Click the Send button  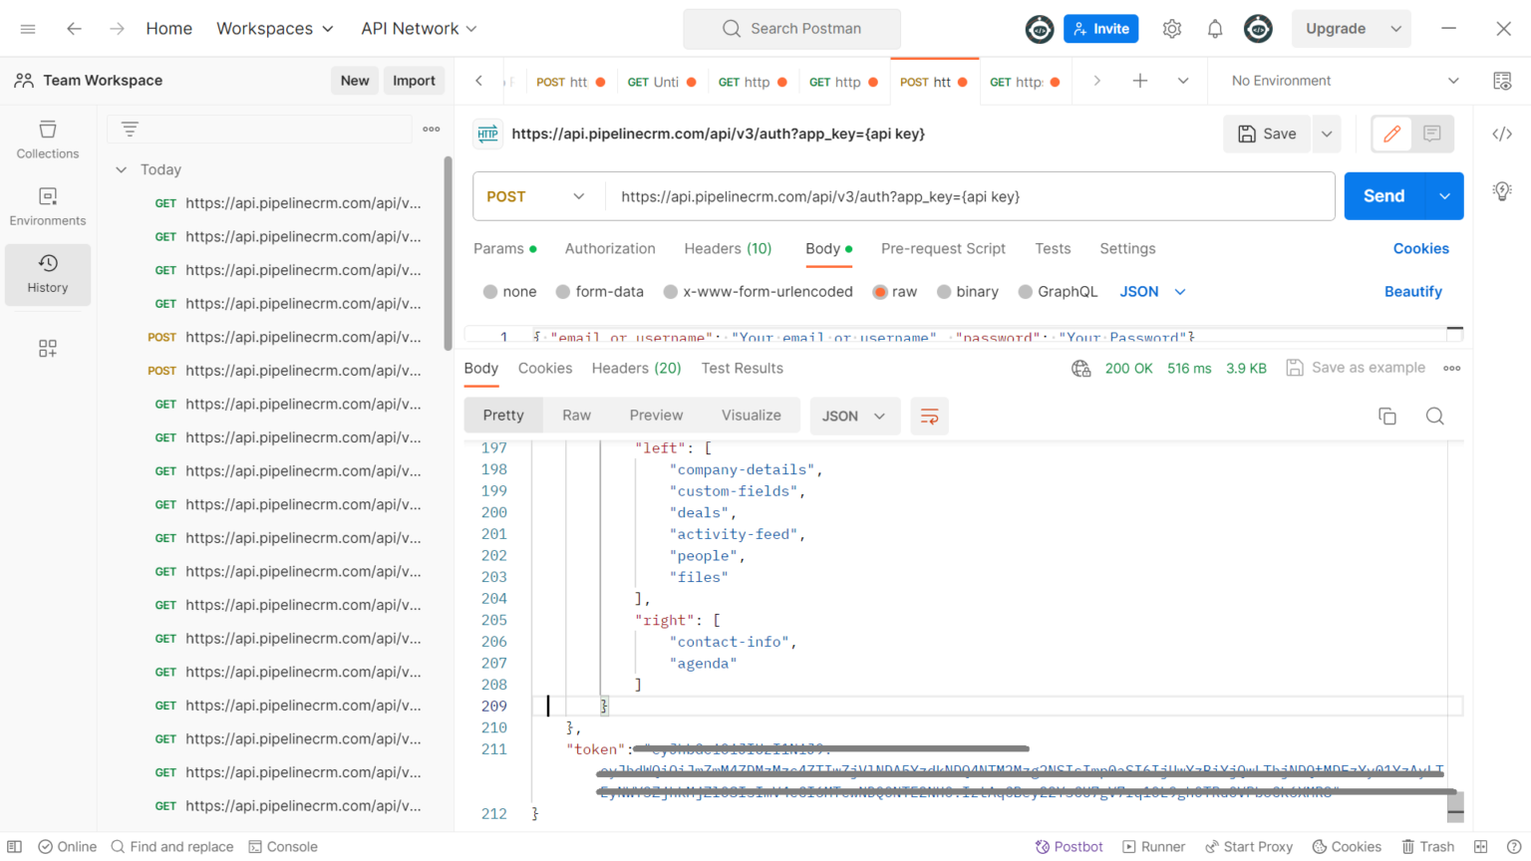(1384, 196)
